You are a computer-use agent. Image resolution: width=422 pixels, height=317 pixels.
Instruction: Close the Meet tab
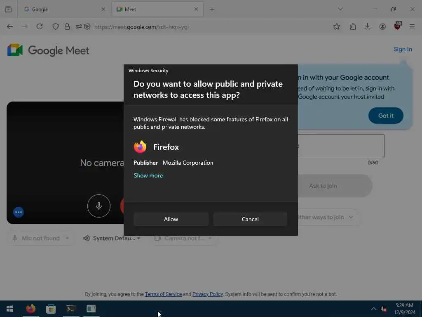coord(196,9)
